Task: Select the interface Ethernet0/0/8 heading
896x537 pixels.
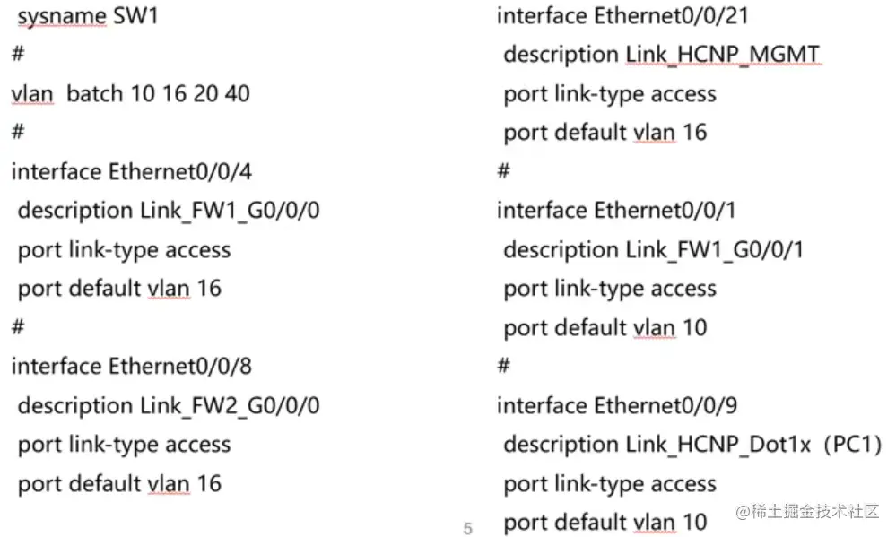Action: 132,366
